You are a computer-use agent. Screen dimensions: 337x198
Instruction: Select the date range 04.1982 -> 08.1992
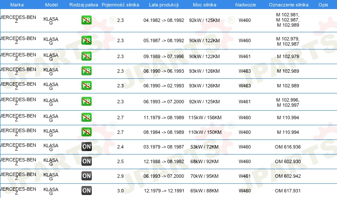pos(164,20)
